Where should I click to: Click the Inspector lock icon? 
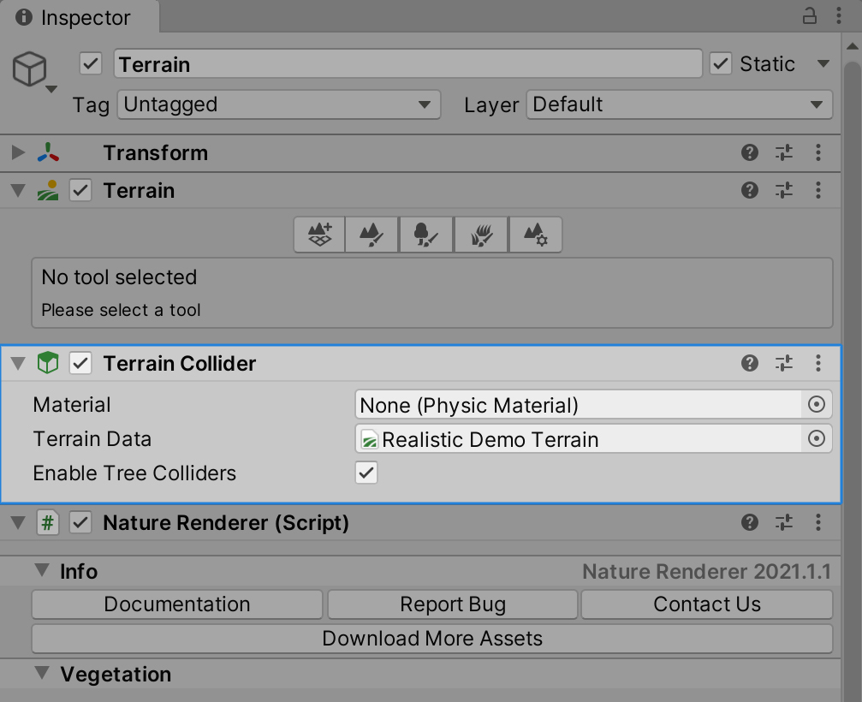coord(809,15)
